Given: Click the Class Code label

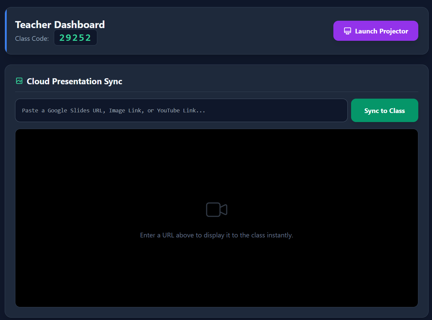Looking at the screenshot, I should click(32, 38).
